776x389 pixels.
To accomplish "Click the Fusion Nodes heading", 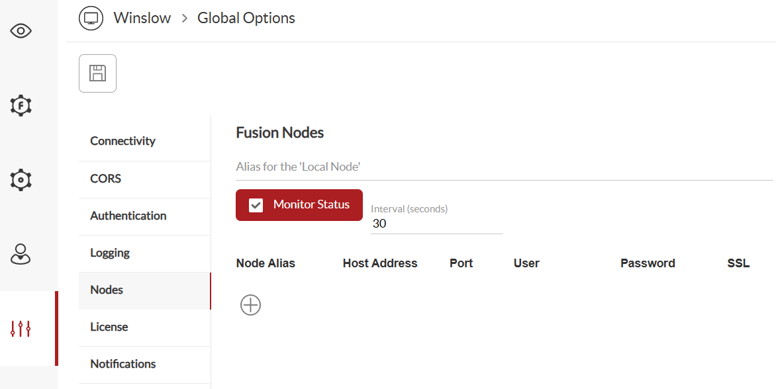I will point(279,133).
